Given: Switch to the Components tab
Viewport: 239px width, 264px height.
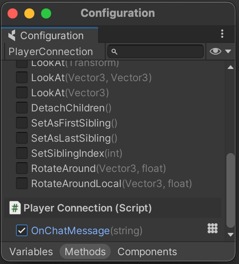Looking at the screenshot, I should point(147,252).
